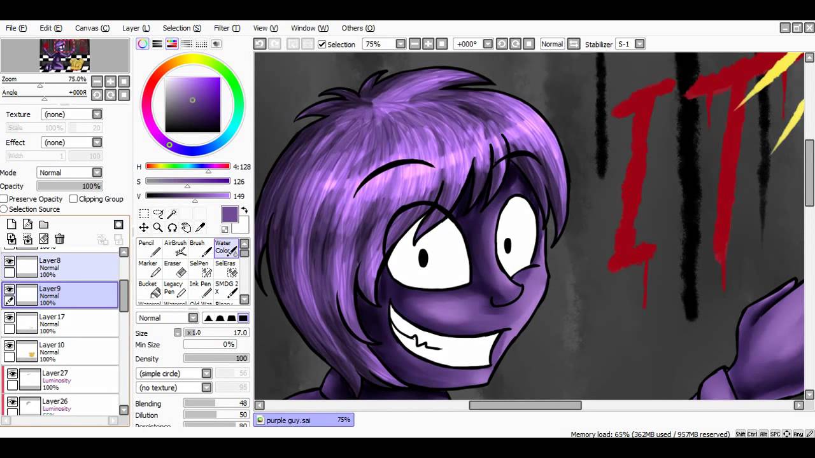Screen dimensions: 815x458
Task: Swap foreground and background colors
Action: click(x=244, y=211)
